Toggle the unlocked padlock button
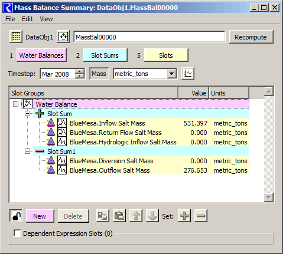This screenshot has width=283, height=254. click(16, 216)
